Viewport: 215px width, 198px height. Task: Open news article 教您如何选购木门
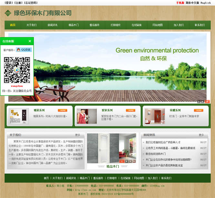(x=156, y=154)
